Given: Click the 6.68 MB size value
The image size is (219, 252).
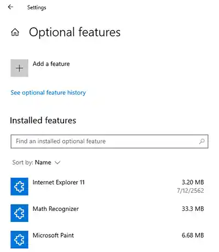Looking at the screenshot, I should [193, 235].
